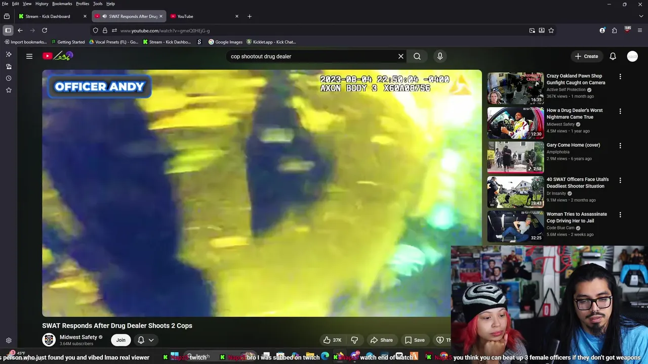Open the Midwest Safety channel name
The image size is (648, 364).
pyautogui.click(x=78, y=337)
